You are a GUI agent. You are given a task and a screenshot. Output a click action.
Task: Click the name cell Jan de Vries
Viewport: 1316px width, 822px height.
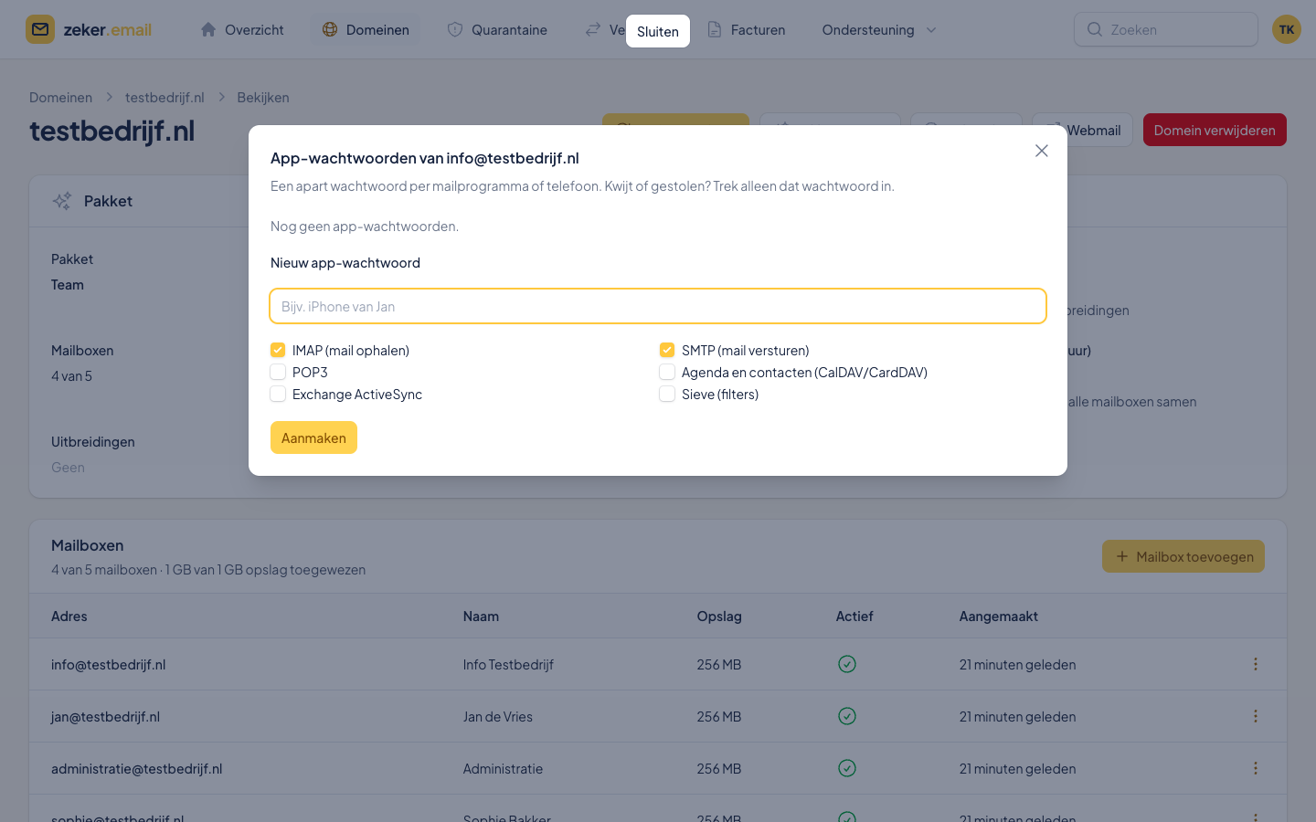498,717
